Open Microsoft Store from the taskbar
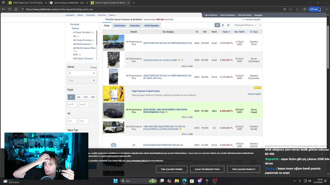Viewport: 330px width, 185px height. click(192, 181)
